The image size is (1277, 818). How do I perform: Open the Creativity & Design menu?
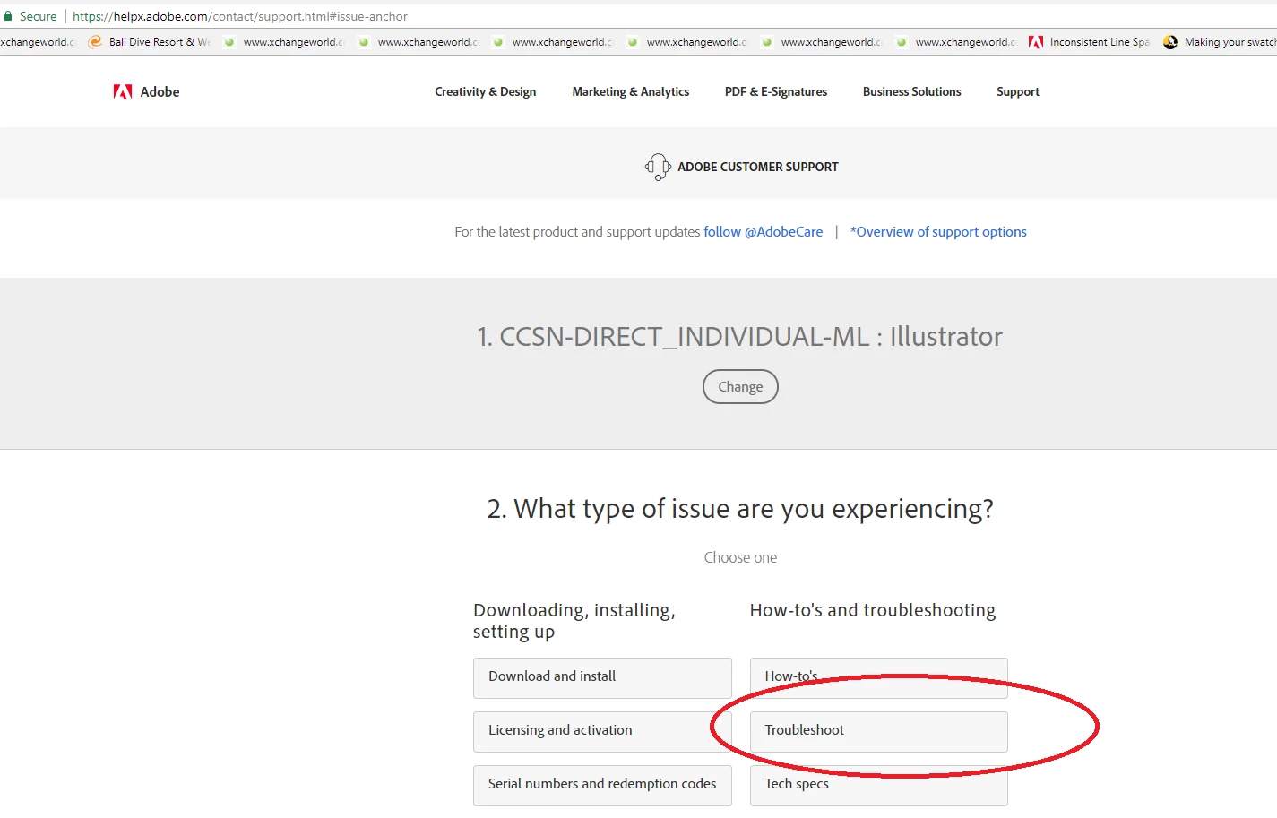click(486, 91)
